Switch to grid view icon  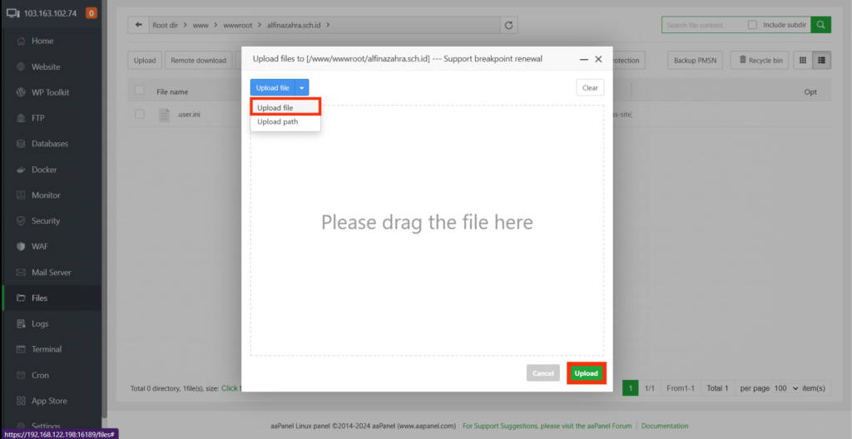click(x=803, y=60)
